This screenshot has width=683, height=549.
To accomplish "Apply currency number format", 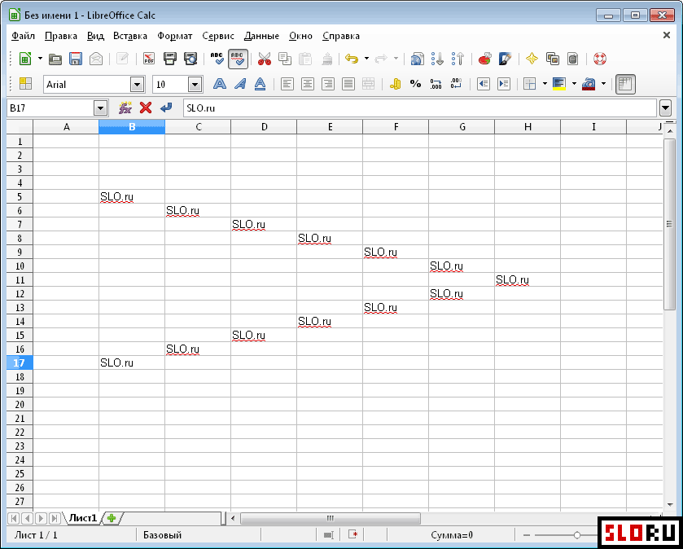I will 396,84.
